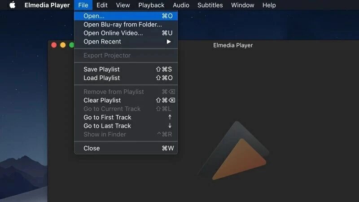359x202 pixels.
Task: Click the red close window button
Action: click(54, 45)
